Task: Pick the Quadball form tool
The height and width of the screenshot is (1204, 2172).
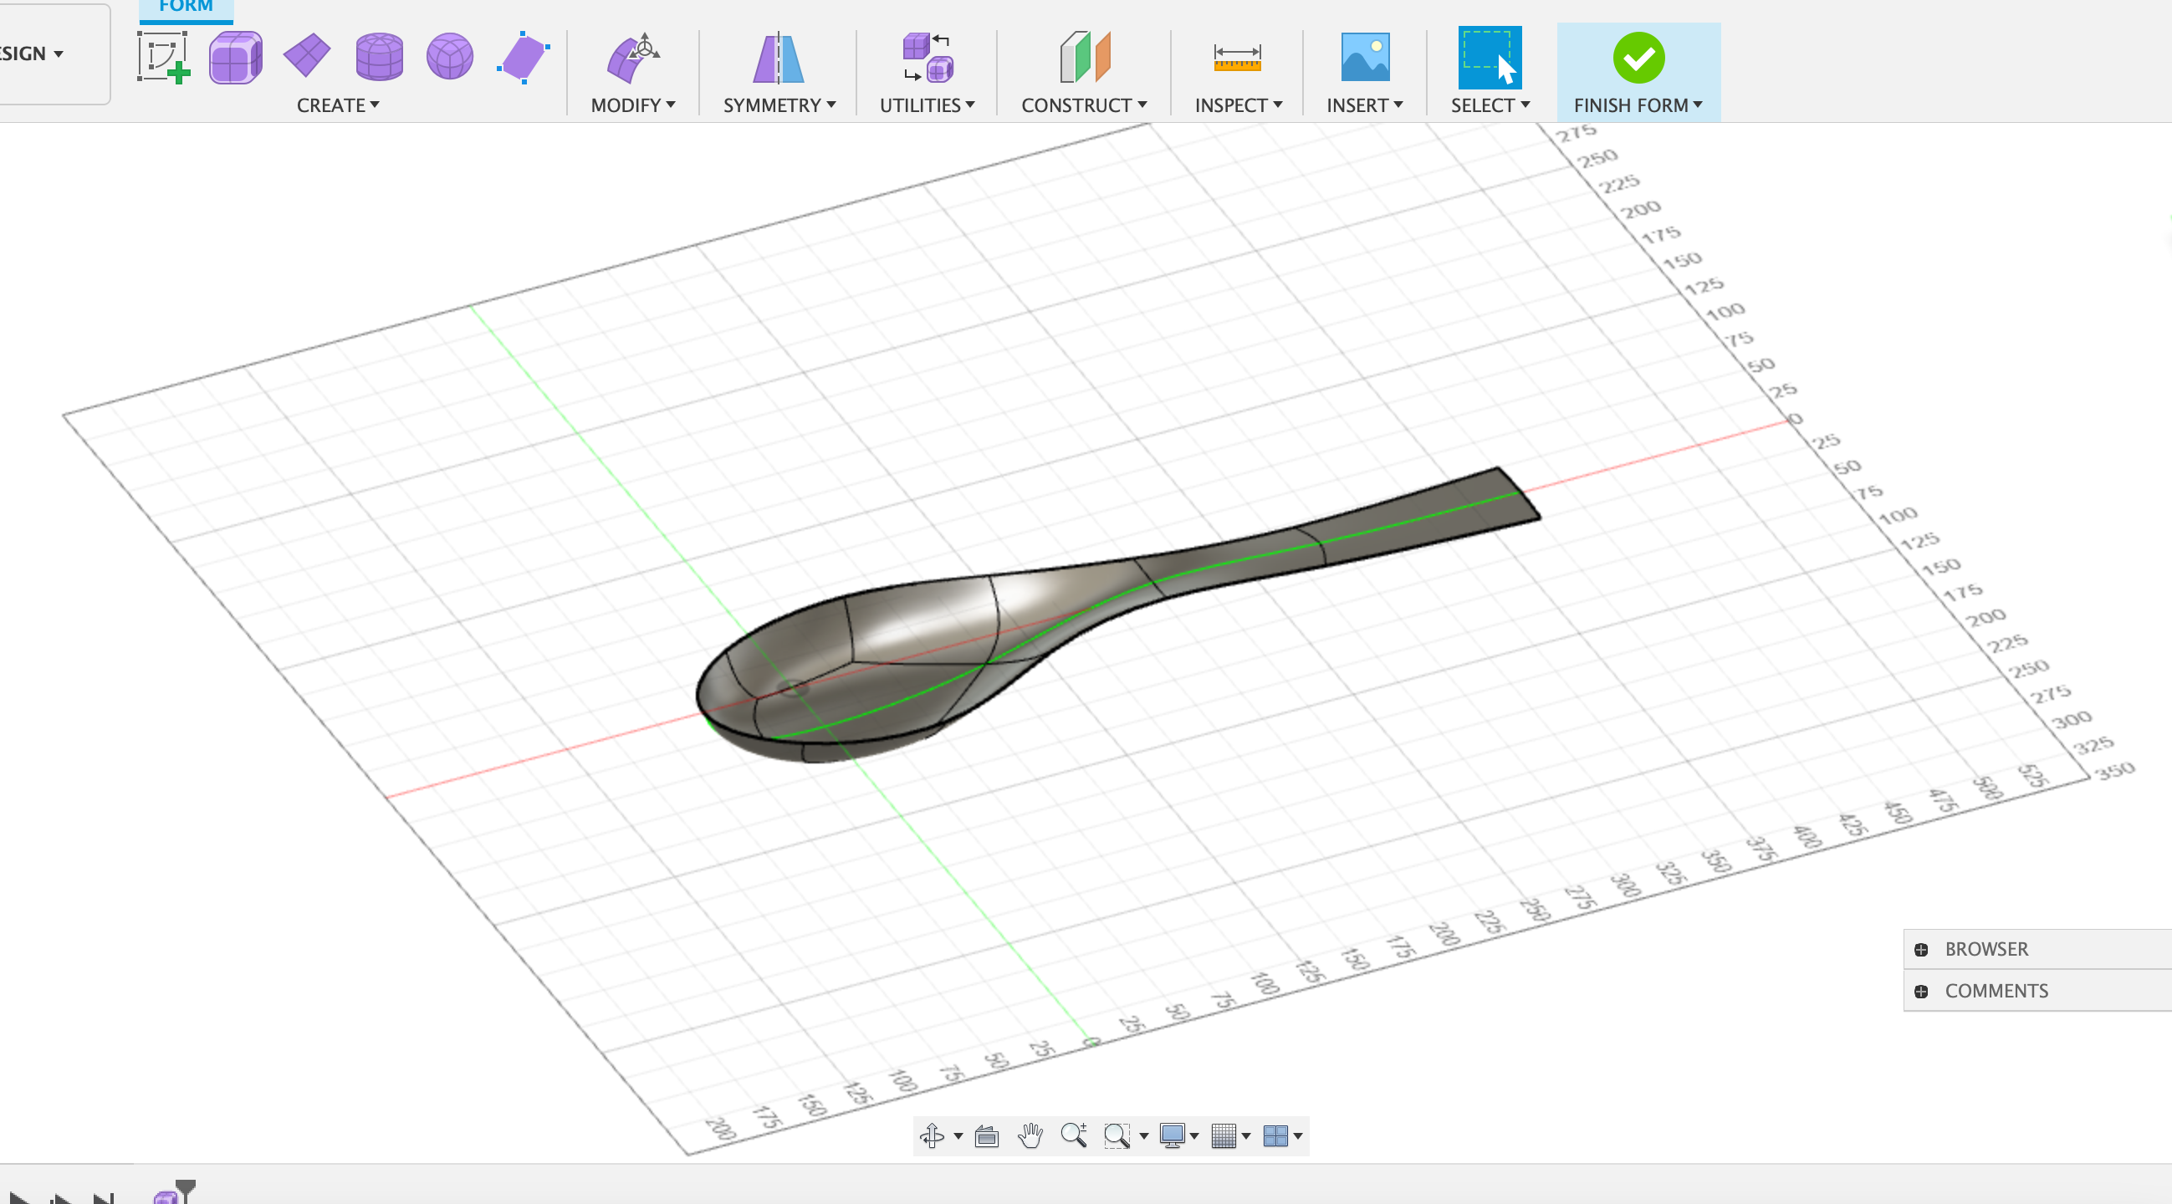Action: point(449,58)
